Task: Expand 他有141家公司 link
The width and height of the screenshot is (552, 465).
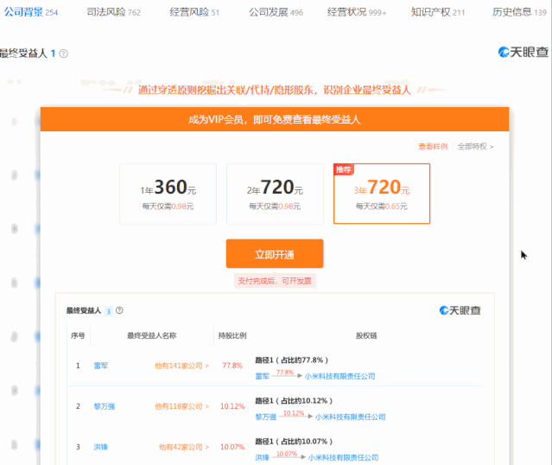Action: pos(181,366)
